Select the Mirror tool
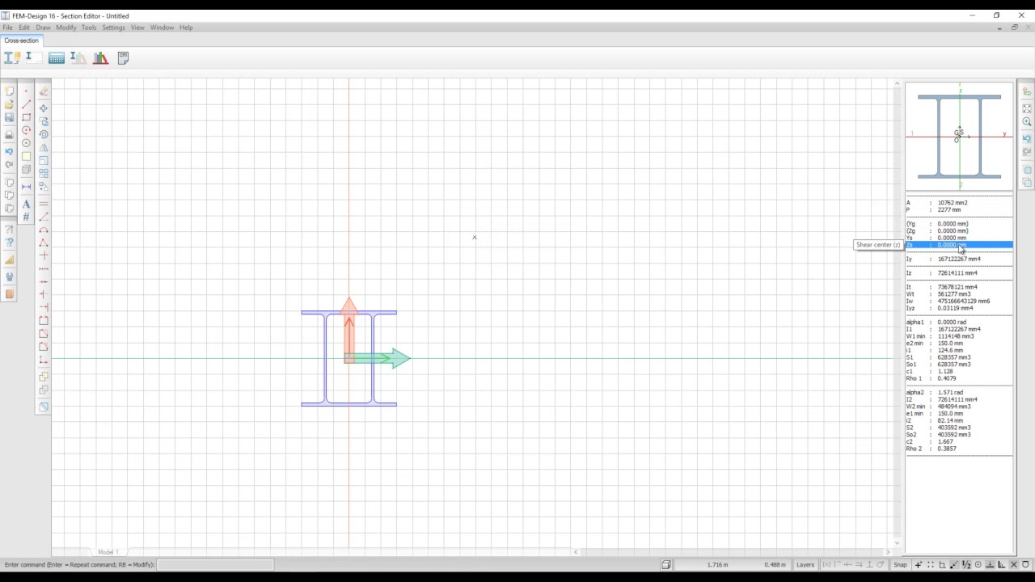Viewport: 1035px width, 582px height. click(44, 147)
